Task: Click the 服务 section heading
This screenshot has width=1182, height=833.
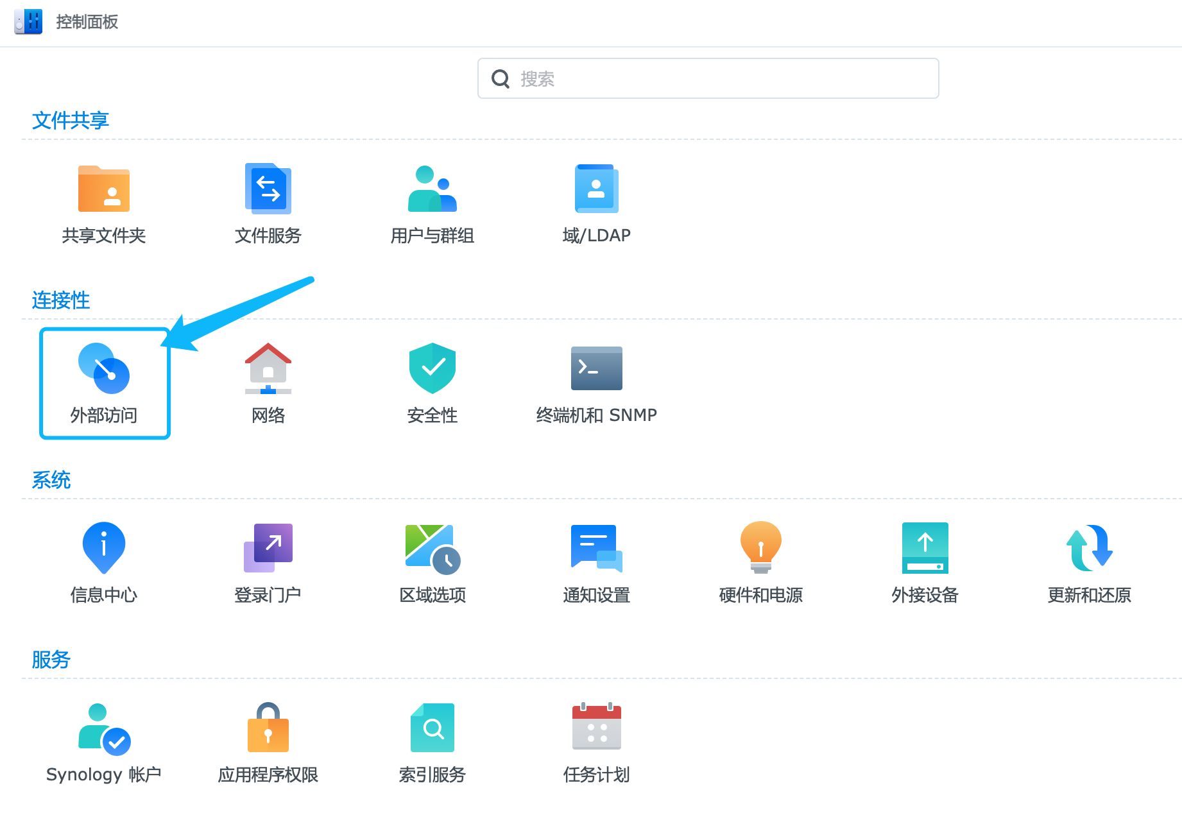Action: coord(51,659)
